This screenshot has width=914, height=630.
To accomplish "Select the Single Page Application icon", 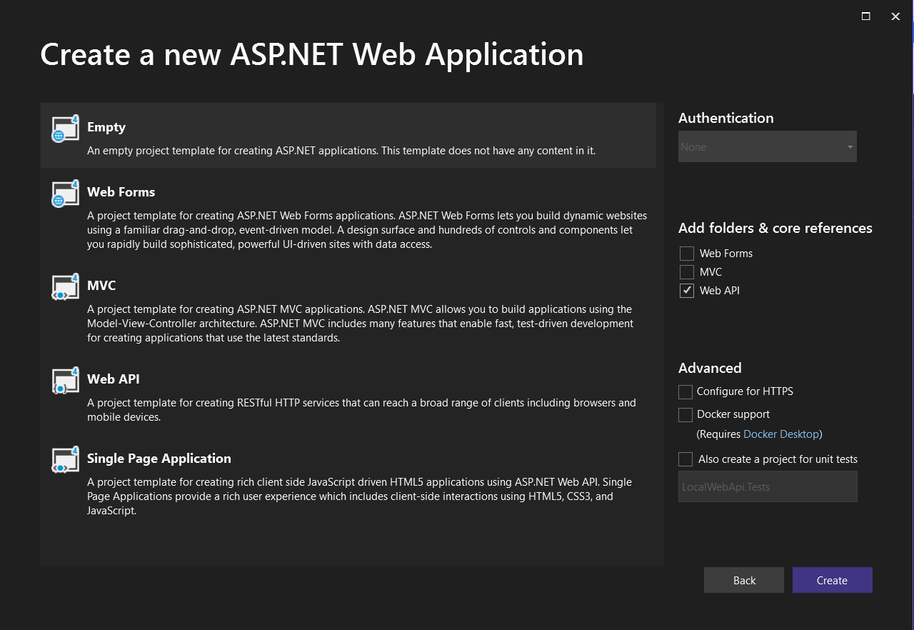I will [x=65, y=460].
